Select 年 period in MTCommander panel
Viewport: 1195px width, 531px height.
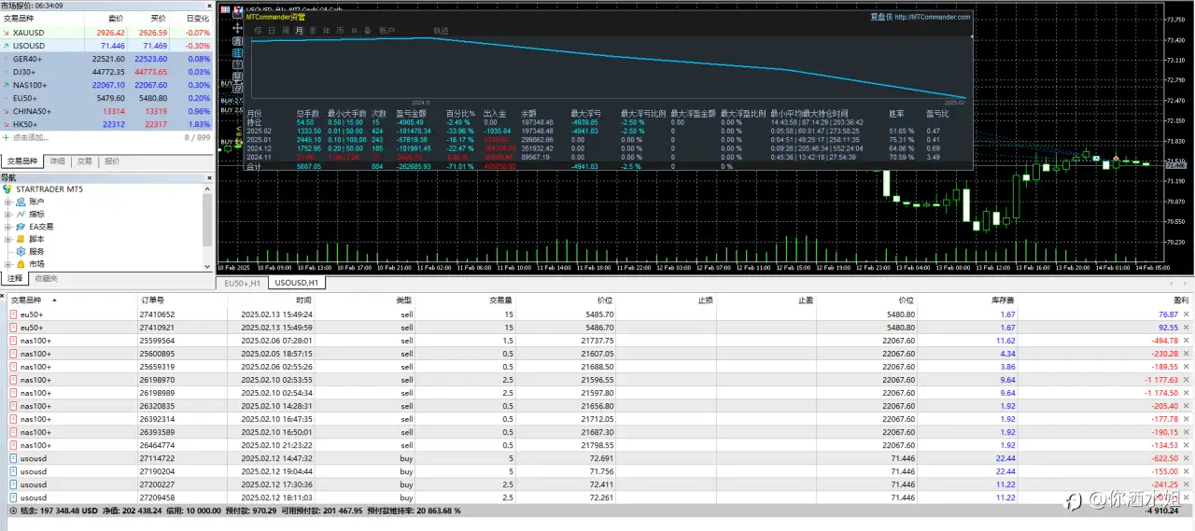point(326,31)
